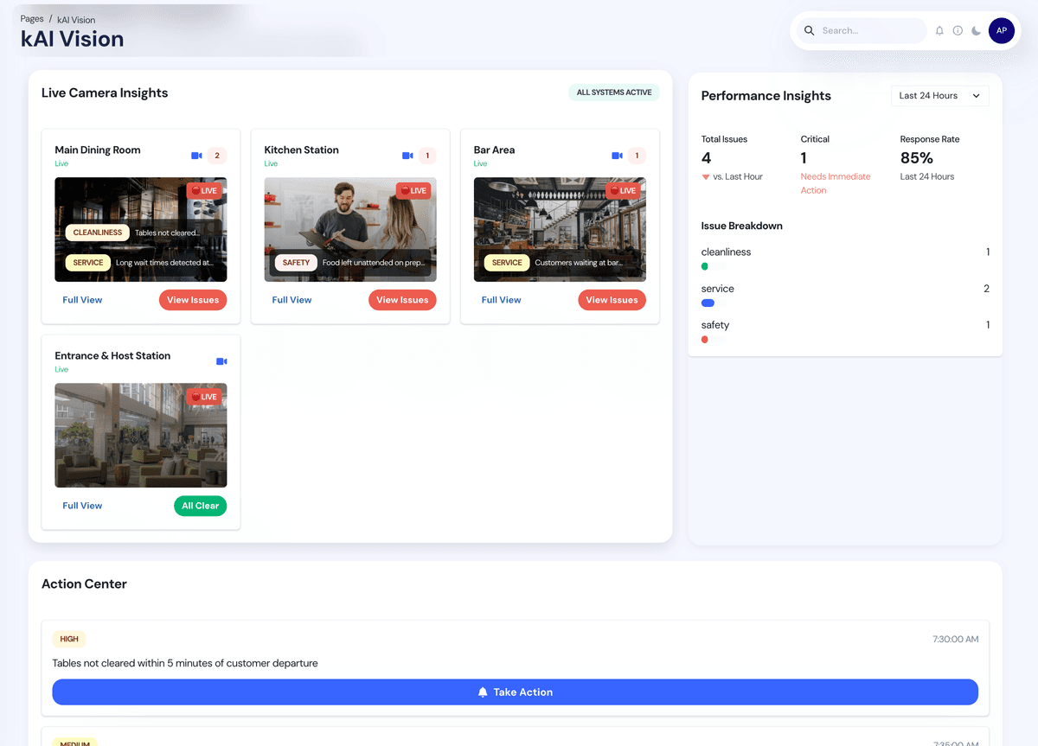Click the Entrance & Host Station camera icon
This screenshot has width=1038, height=746.
click(x=221, y=361)
